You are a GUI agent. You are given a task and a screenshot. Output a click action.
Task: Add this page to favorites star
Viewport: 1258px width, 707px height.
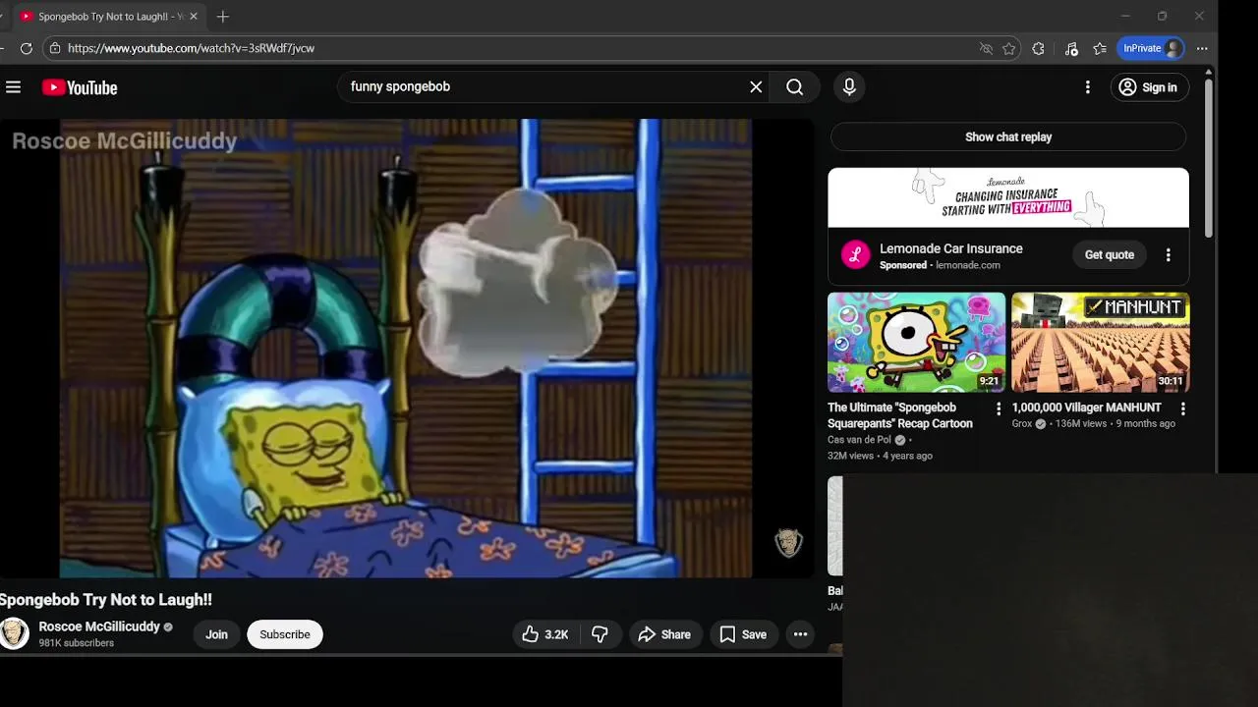(1008, 48)
